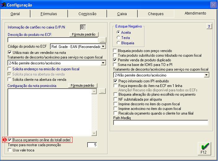The image size is (218, 161).
Task: Click the Configuração da nota promissória text area
Action: click(x=50, y=112)
